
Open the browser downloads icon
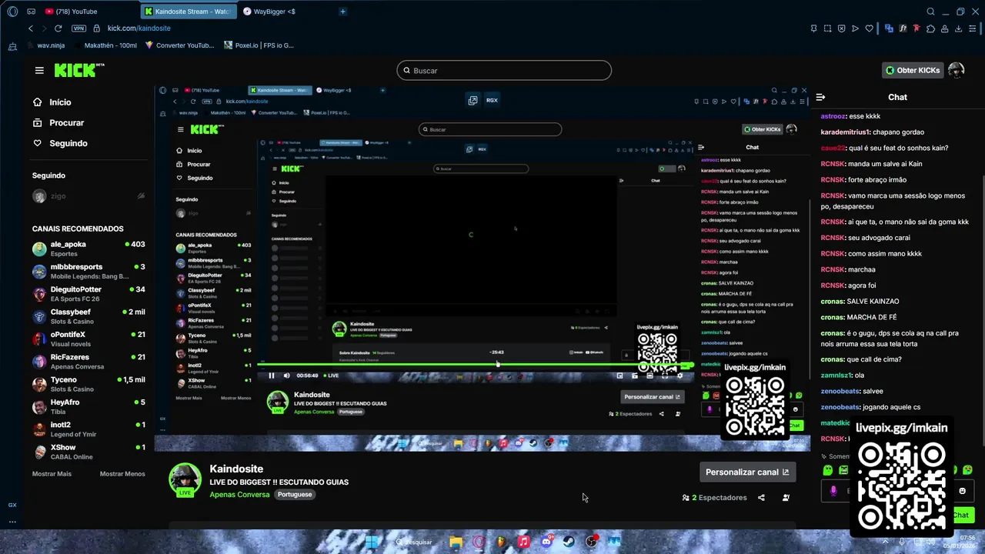coord(959,28)
